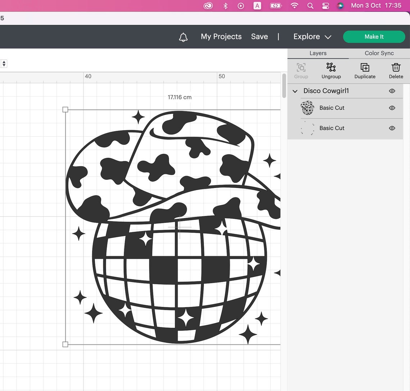Click the disco ball Basic Cut layer thumbnail

click(307, 108)
